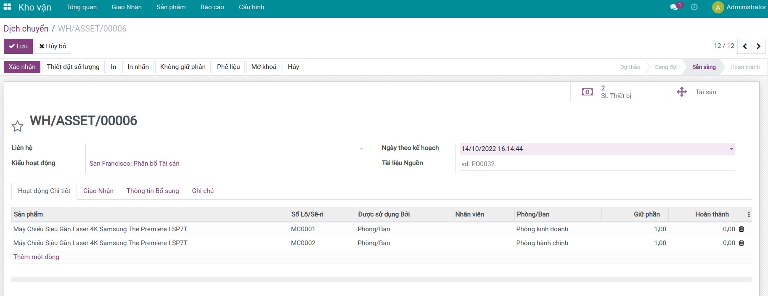Delete the MC0002 line using trash icon
Image resolution: width=768 pixels, height=296 pixels.
pyautogui.click(x=742, y=243)
